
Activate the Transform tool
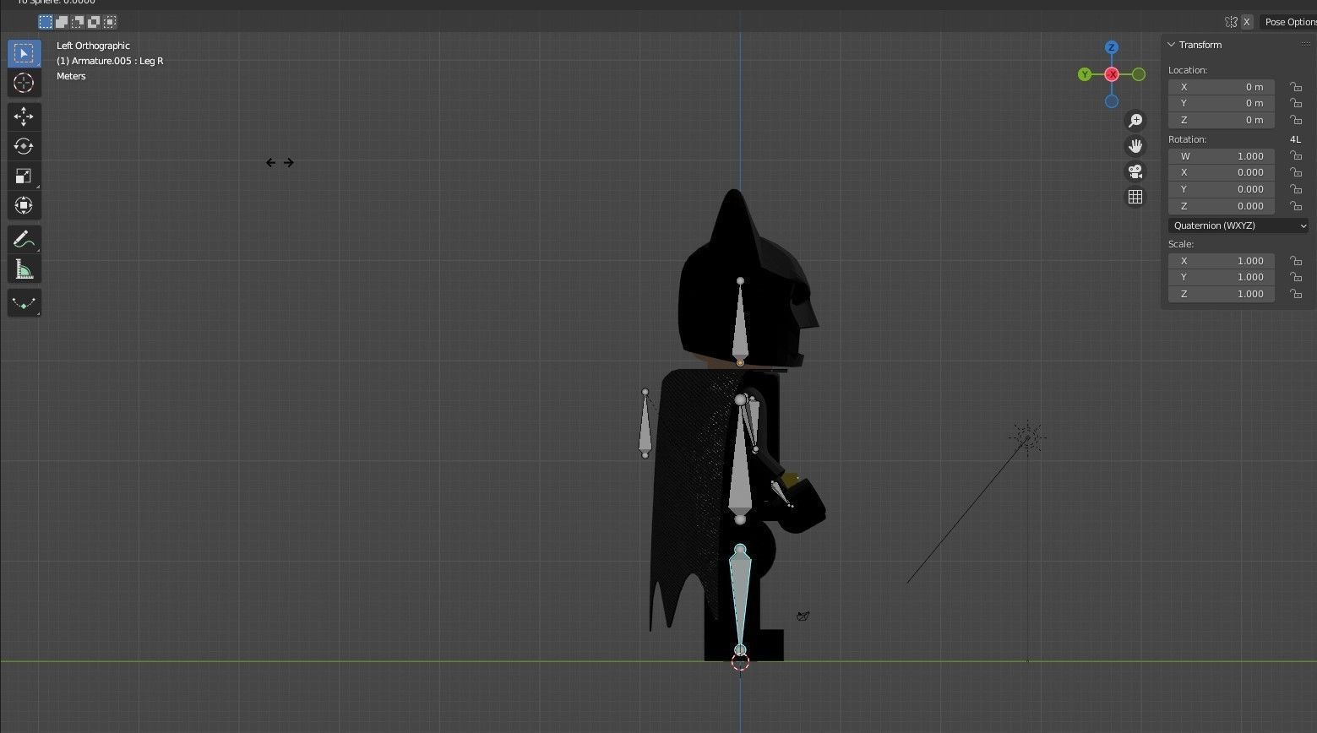(24, 205)
